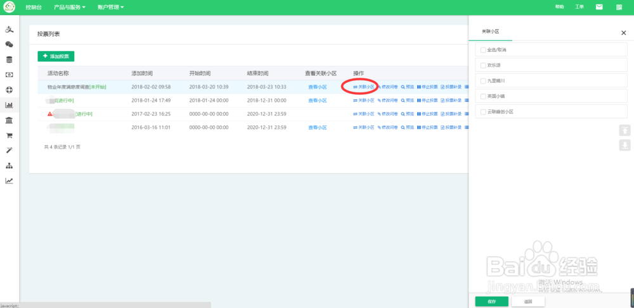Viewport: 634px width, 308px height.
Task: Check the 九里晴川 community checkbox
Action: click(482, 80)
